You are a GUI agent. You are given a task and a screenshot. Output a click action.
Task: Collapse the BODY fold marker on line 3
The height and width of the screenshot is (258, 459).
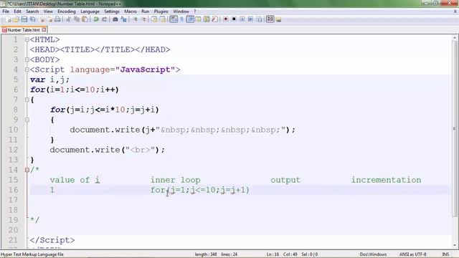coord(27,59)
